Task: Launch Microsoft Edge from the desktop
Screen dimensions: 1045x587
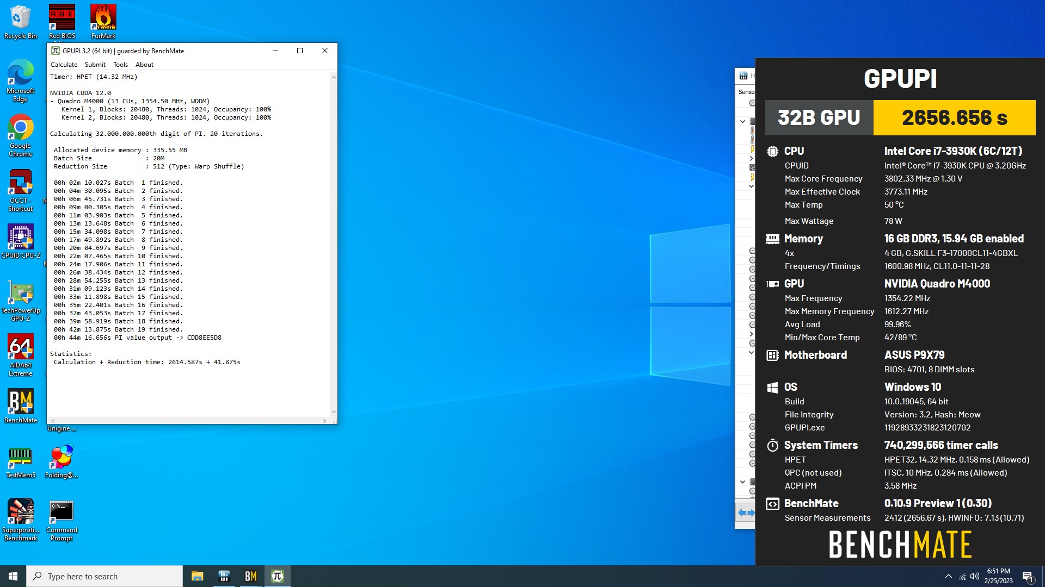Action: coord(21,80)
